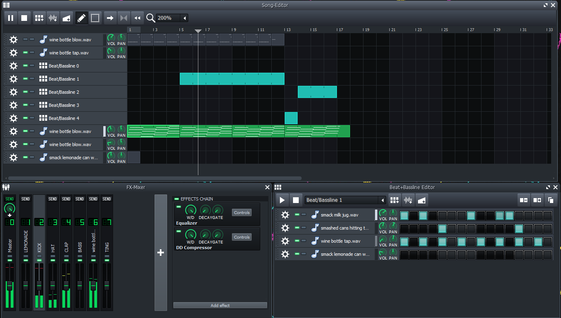Add a beat/bassline track in Song-Editor toolbar
561x318 pixels.
tap(39, 18)
